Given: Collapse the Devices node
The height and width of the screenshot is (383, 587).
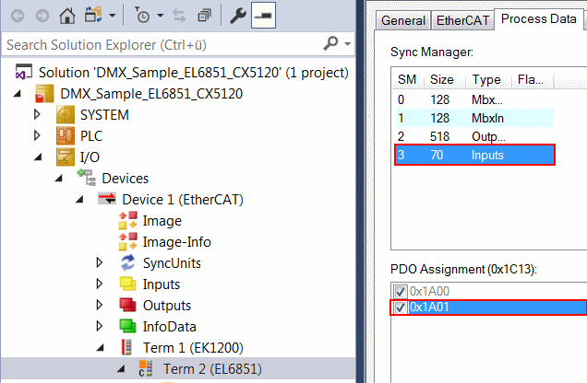Looking at the screenshot, I should (x=59, y=179).
